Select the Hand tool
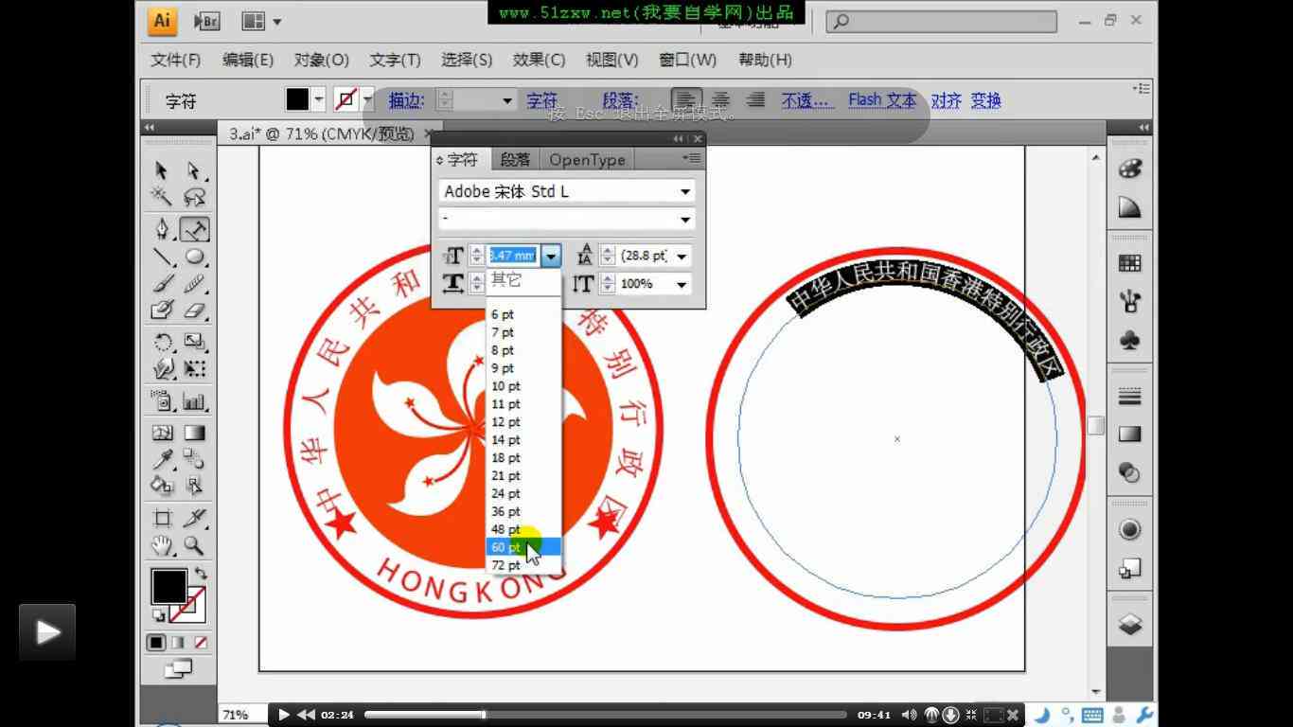 pos(162,545)
